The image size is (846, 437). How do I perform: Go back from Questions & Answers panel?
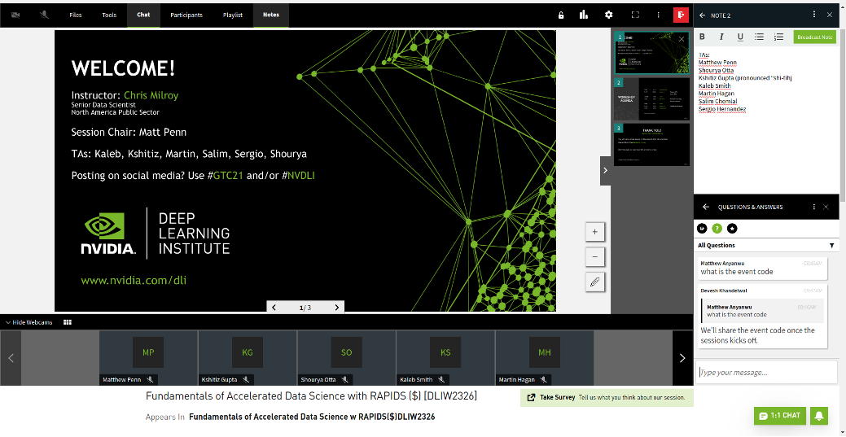tap(705, 208)
